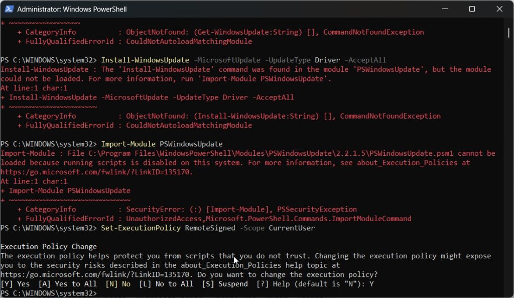The image size is (514, 298).
Task: Click the vertical scrollbar thumb
Action: tap(508, 33)
